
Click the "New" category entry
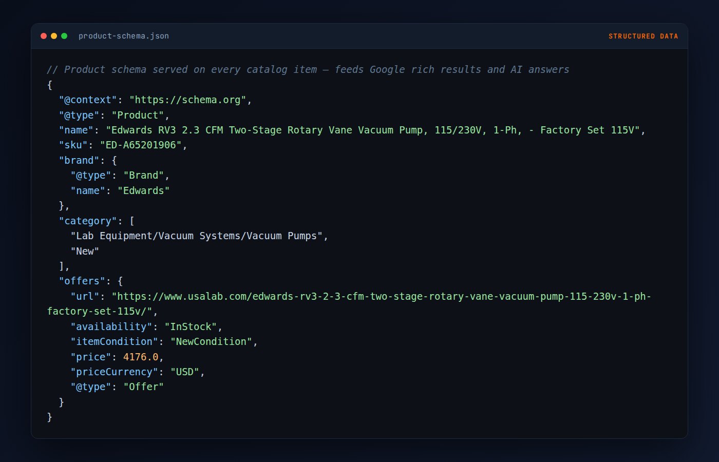(85, 251)
